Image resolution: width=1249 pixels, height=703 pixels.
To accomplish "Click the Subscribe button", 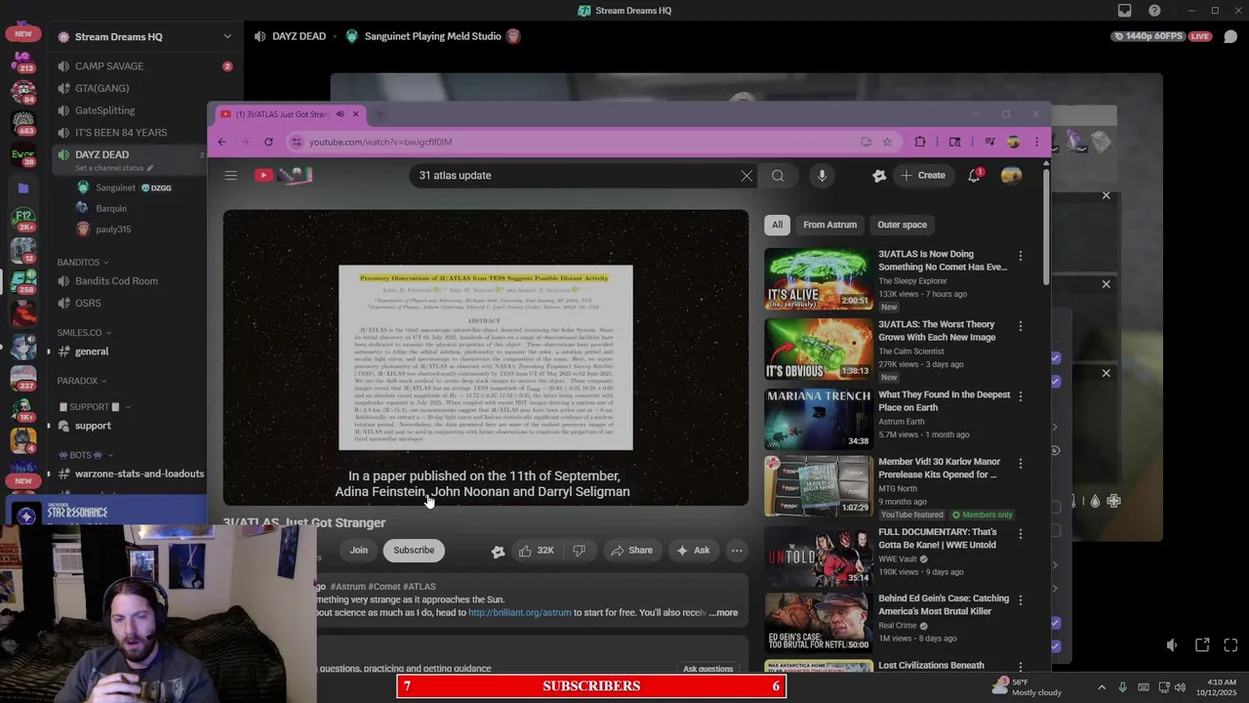I will pos(414,551).
